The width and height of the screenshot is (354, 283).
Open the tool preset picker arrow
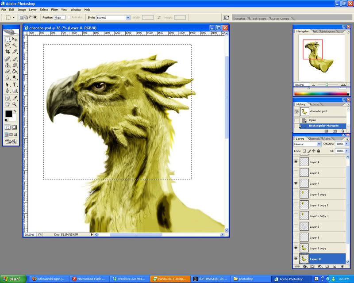tap(14, 18)
